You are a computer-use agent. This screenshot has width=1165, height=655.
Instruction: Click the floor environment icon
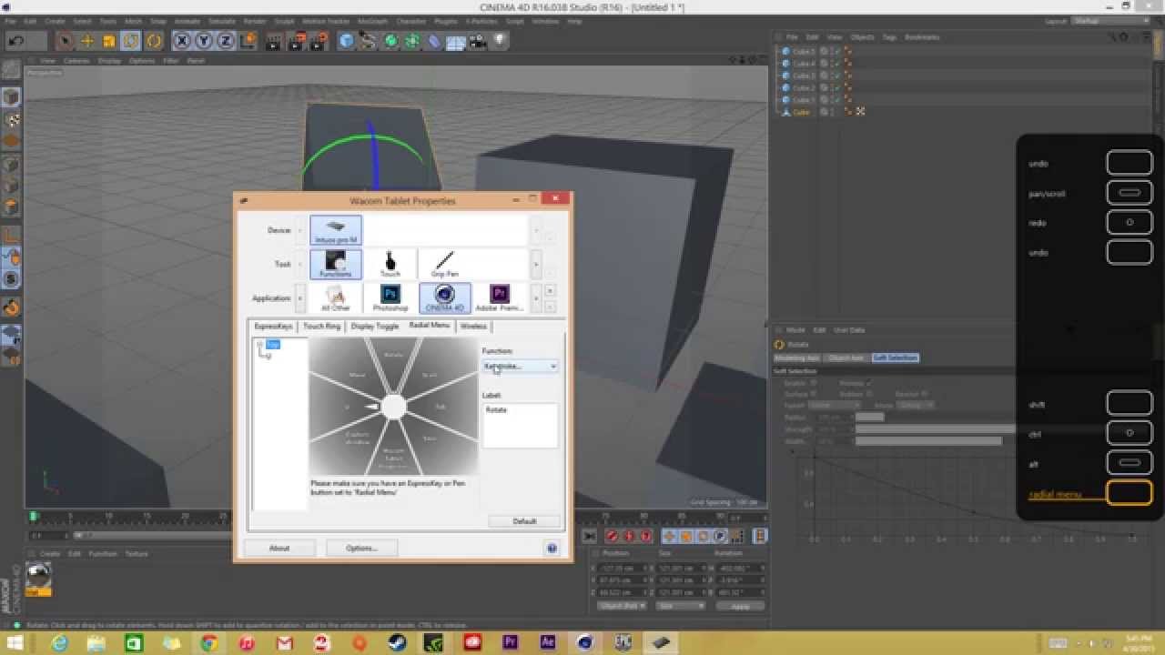click(x=456, y=41)
